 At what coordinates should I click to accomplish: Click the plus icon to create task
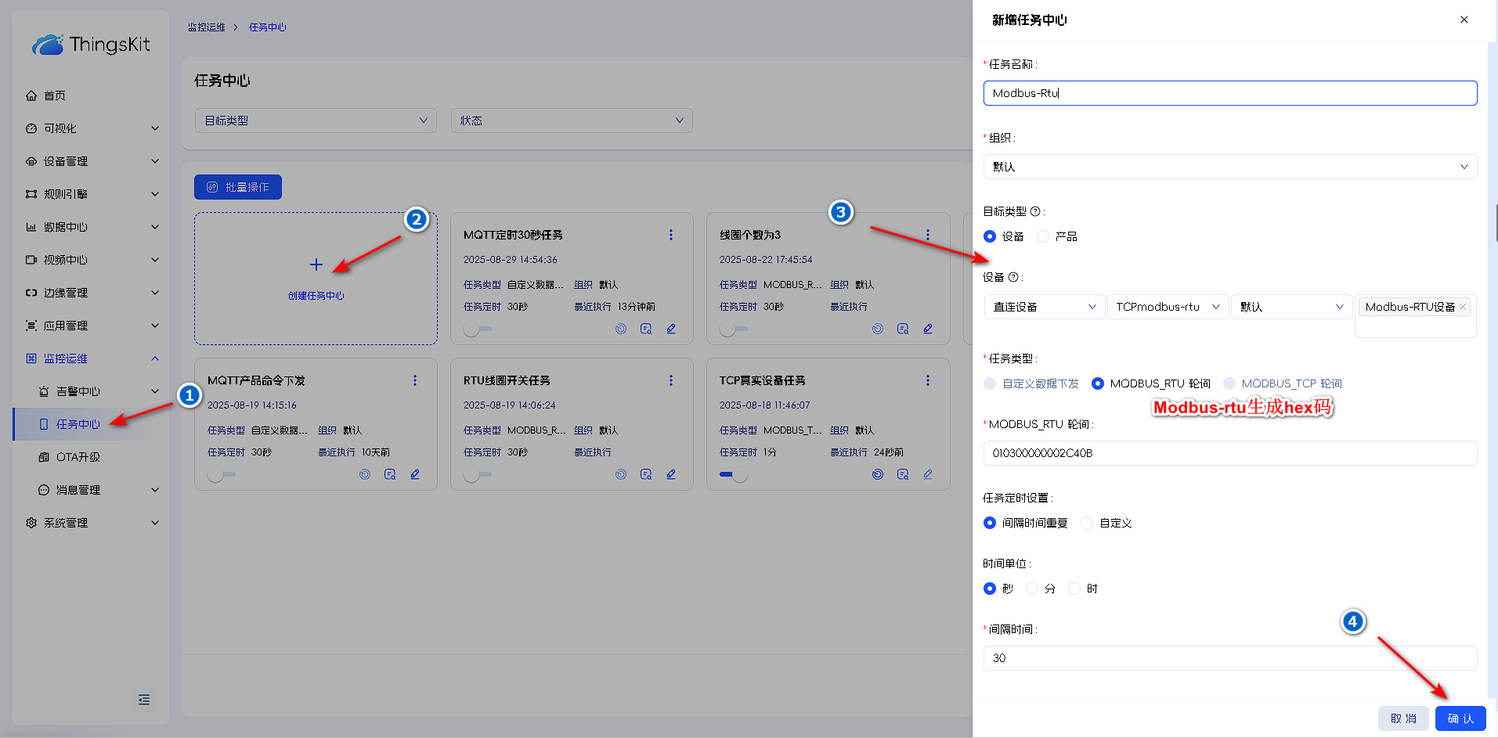pos(316,265)
